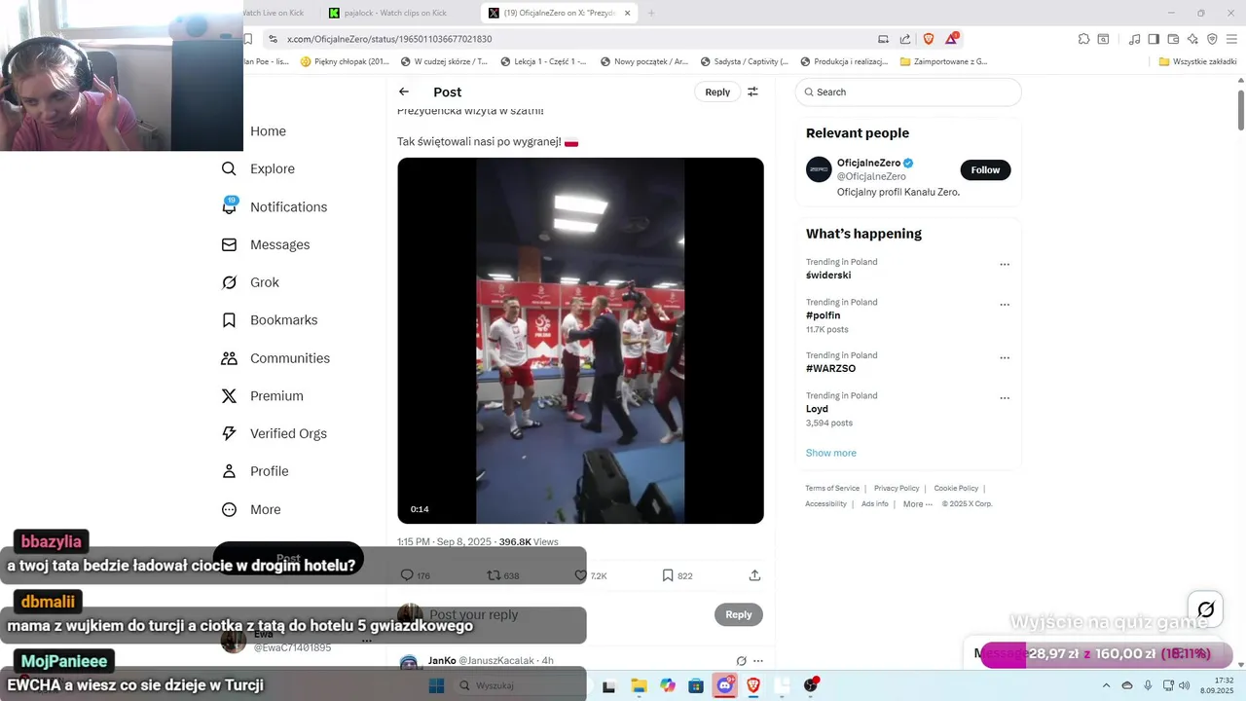Open reply sorting options next to Reply
The width and height of the screenshot is (1246, 701).
coord(752,92)
